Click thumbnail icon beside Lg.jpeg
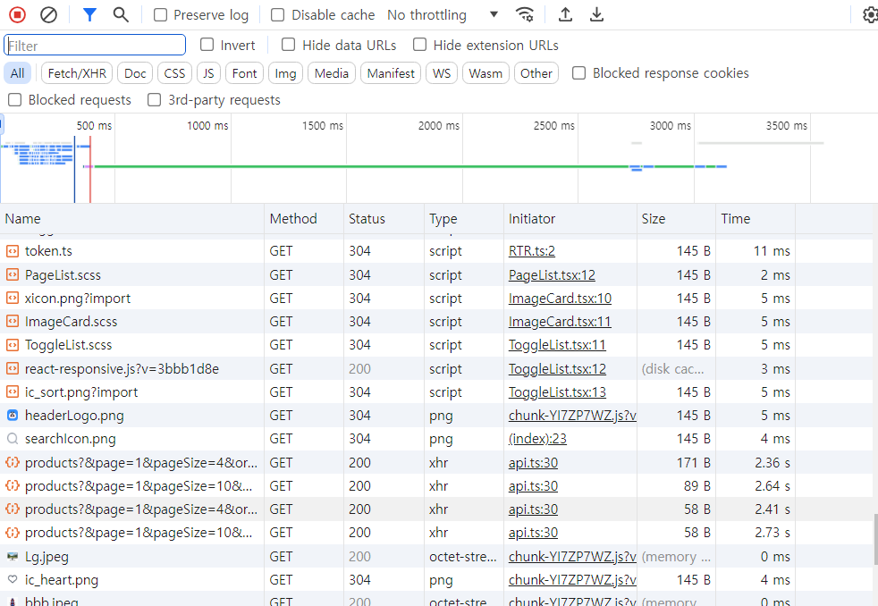The width and height of the screenshot is (878, 606). (x=13, y=557)
